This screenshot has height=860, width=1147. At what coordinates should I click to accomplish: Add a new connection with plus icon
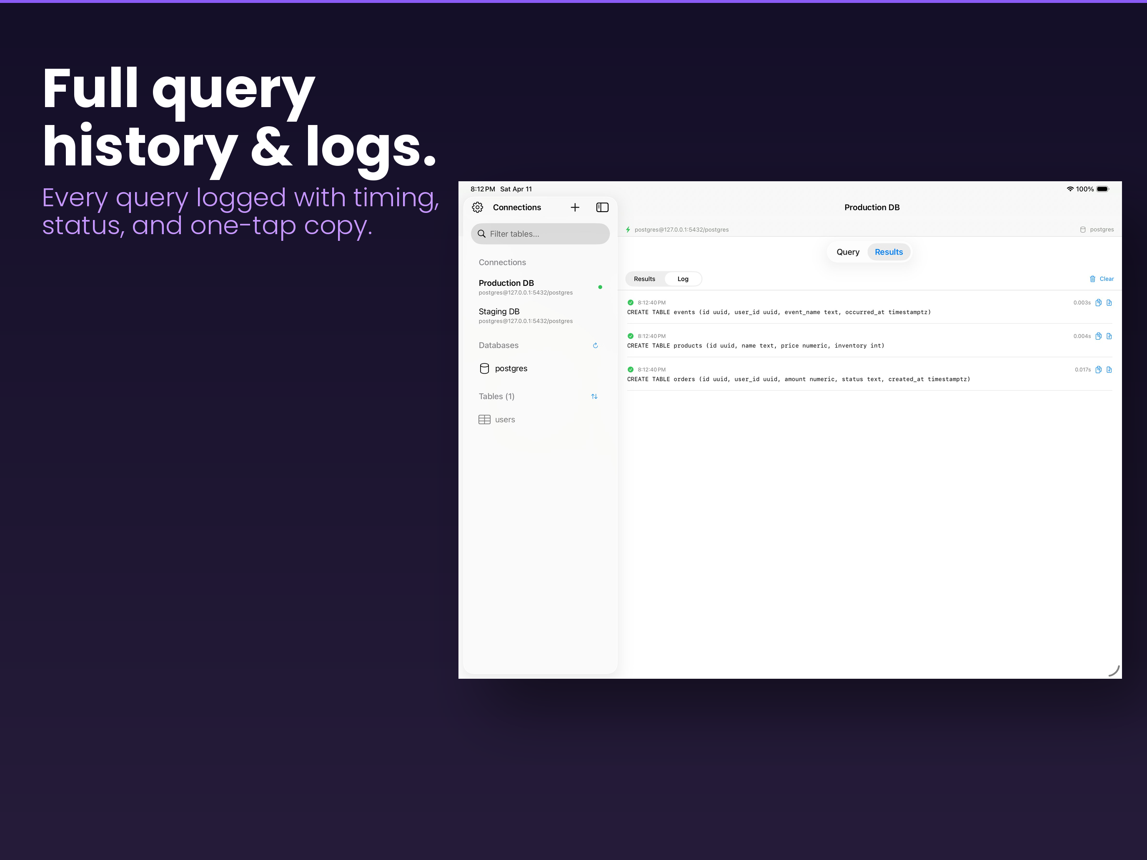tap(574, 207)
